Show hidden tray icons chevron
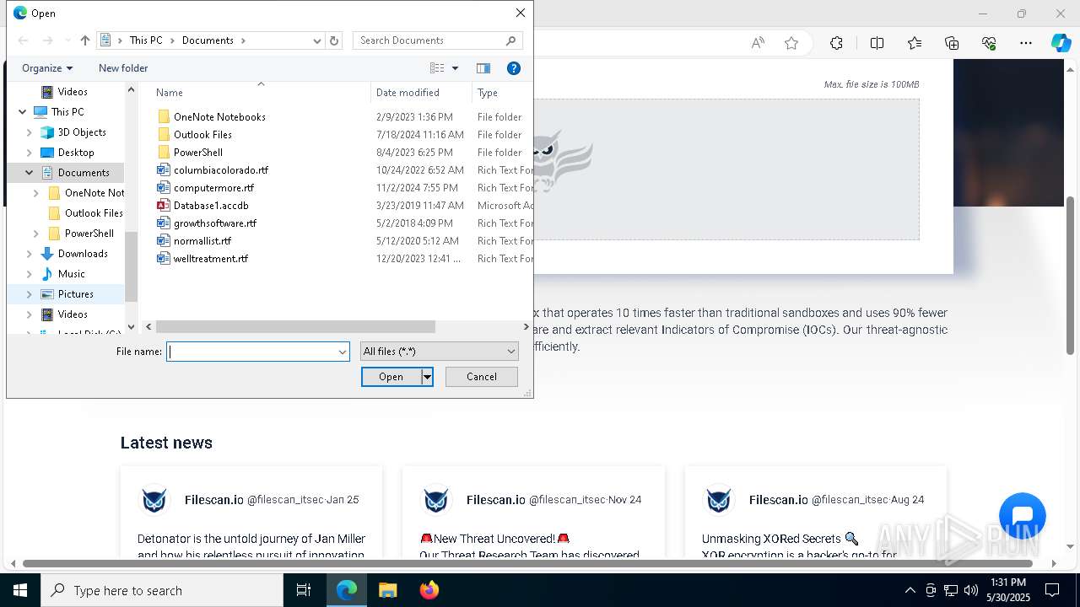 tap(910, 590)
